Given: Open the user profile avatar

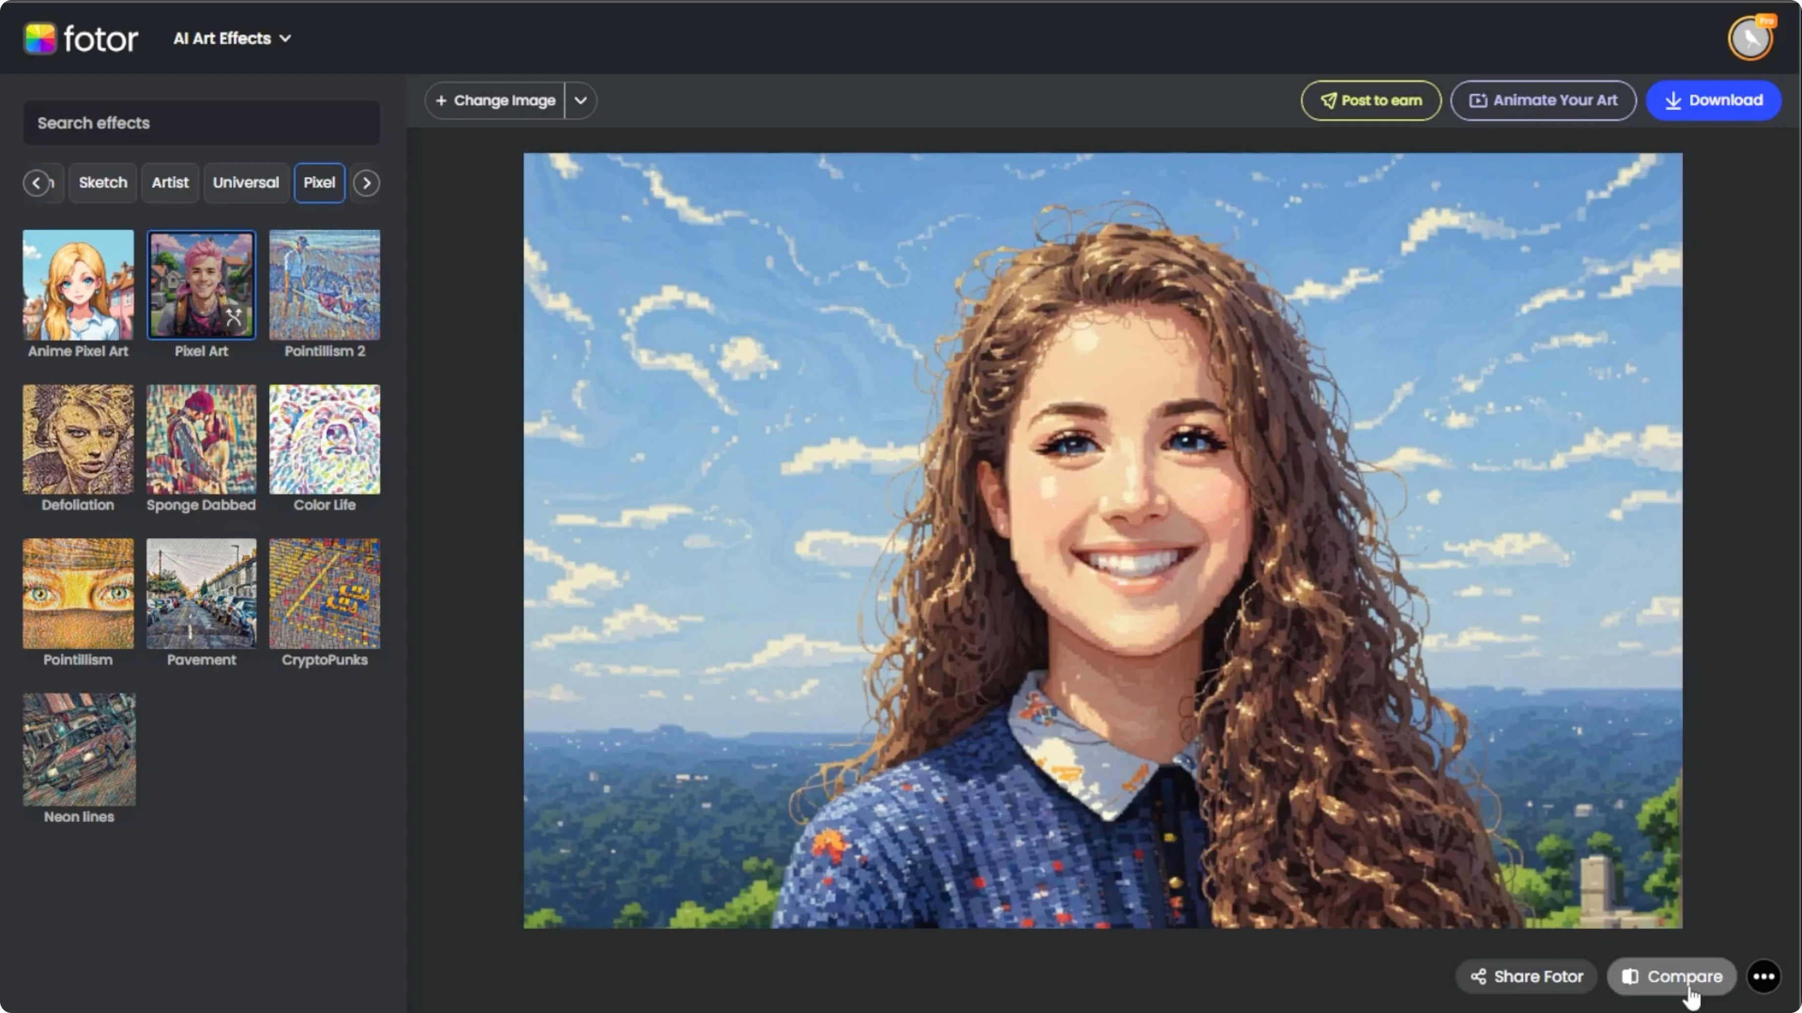Looking at the screenshot, I should pos(1750,39).
